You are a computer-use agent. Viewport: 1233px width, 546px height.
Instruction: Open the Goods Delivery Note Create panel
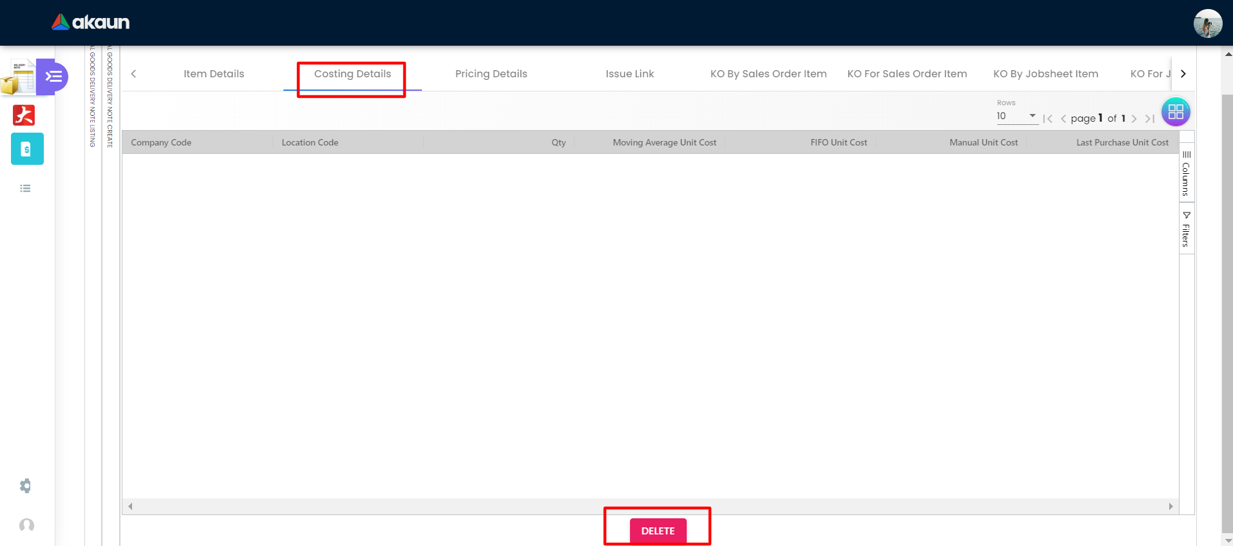(110, 97)
